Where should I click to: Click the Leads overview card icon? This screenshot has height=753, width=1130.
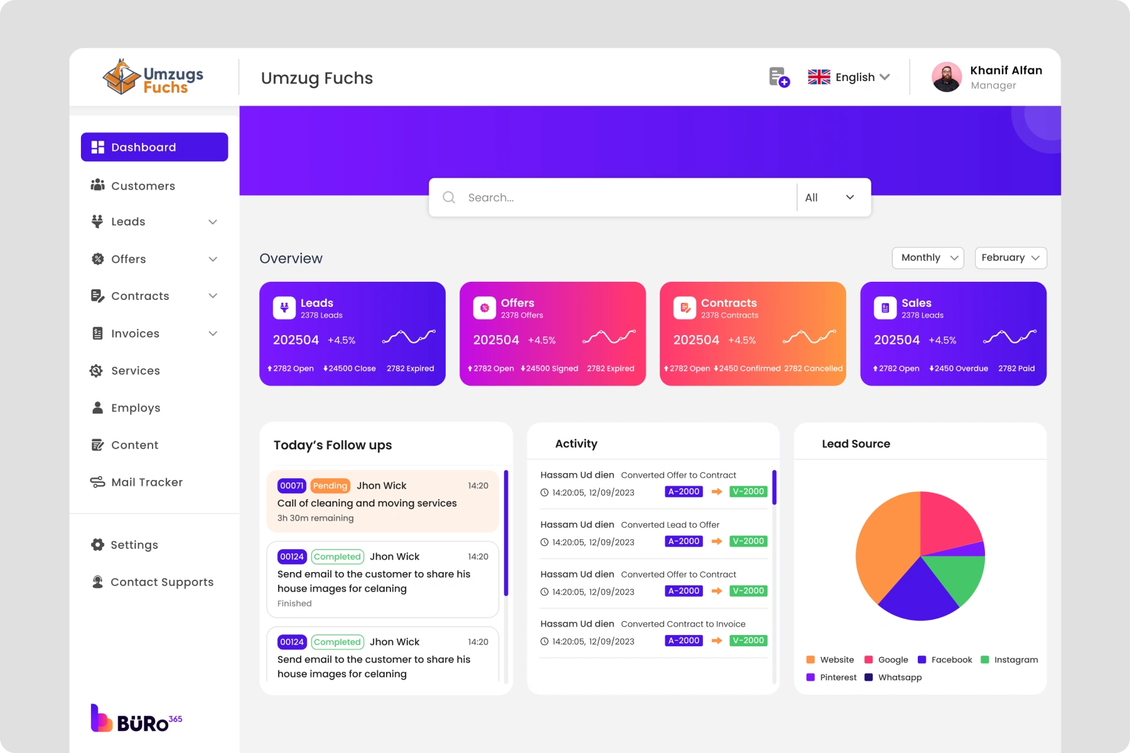point(284,307)
